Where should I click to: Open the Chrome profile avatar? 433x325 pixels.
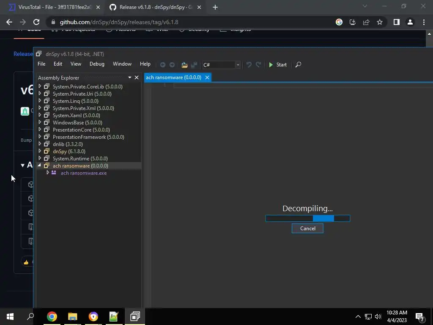pos(410,22)
